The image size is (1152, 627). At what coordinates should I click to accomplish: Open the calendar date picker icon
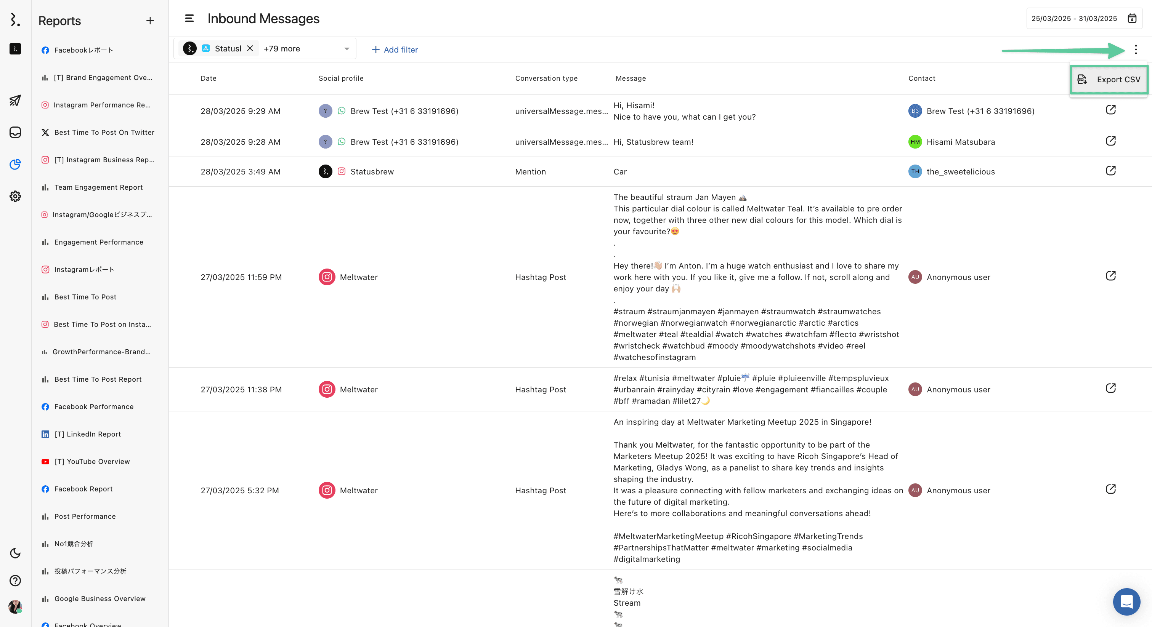click(1132, 18)
